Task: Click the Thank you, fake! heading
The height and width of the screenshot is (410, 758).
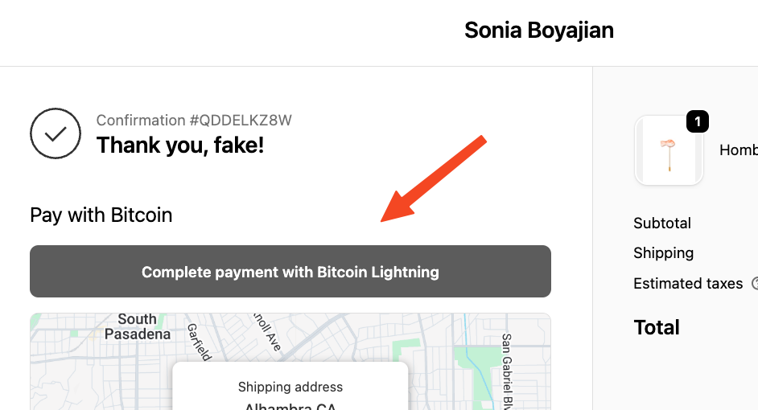Action: tap(180, 146)
